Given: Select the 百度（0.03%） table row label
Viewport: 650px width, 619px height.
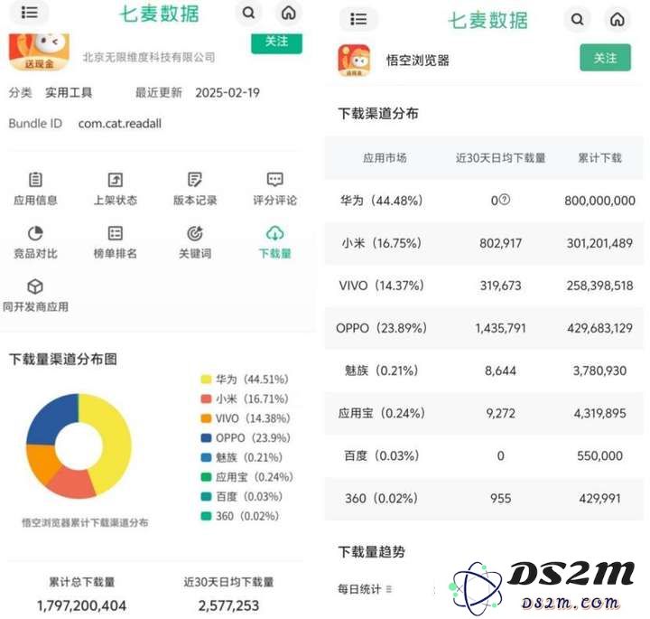Looking at the screenshot, I should pyautogui.click(x=382, y=455).
